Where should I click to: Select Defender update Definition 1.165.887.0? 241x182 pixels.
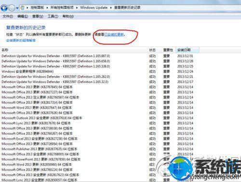pos(56,56)
